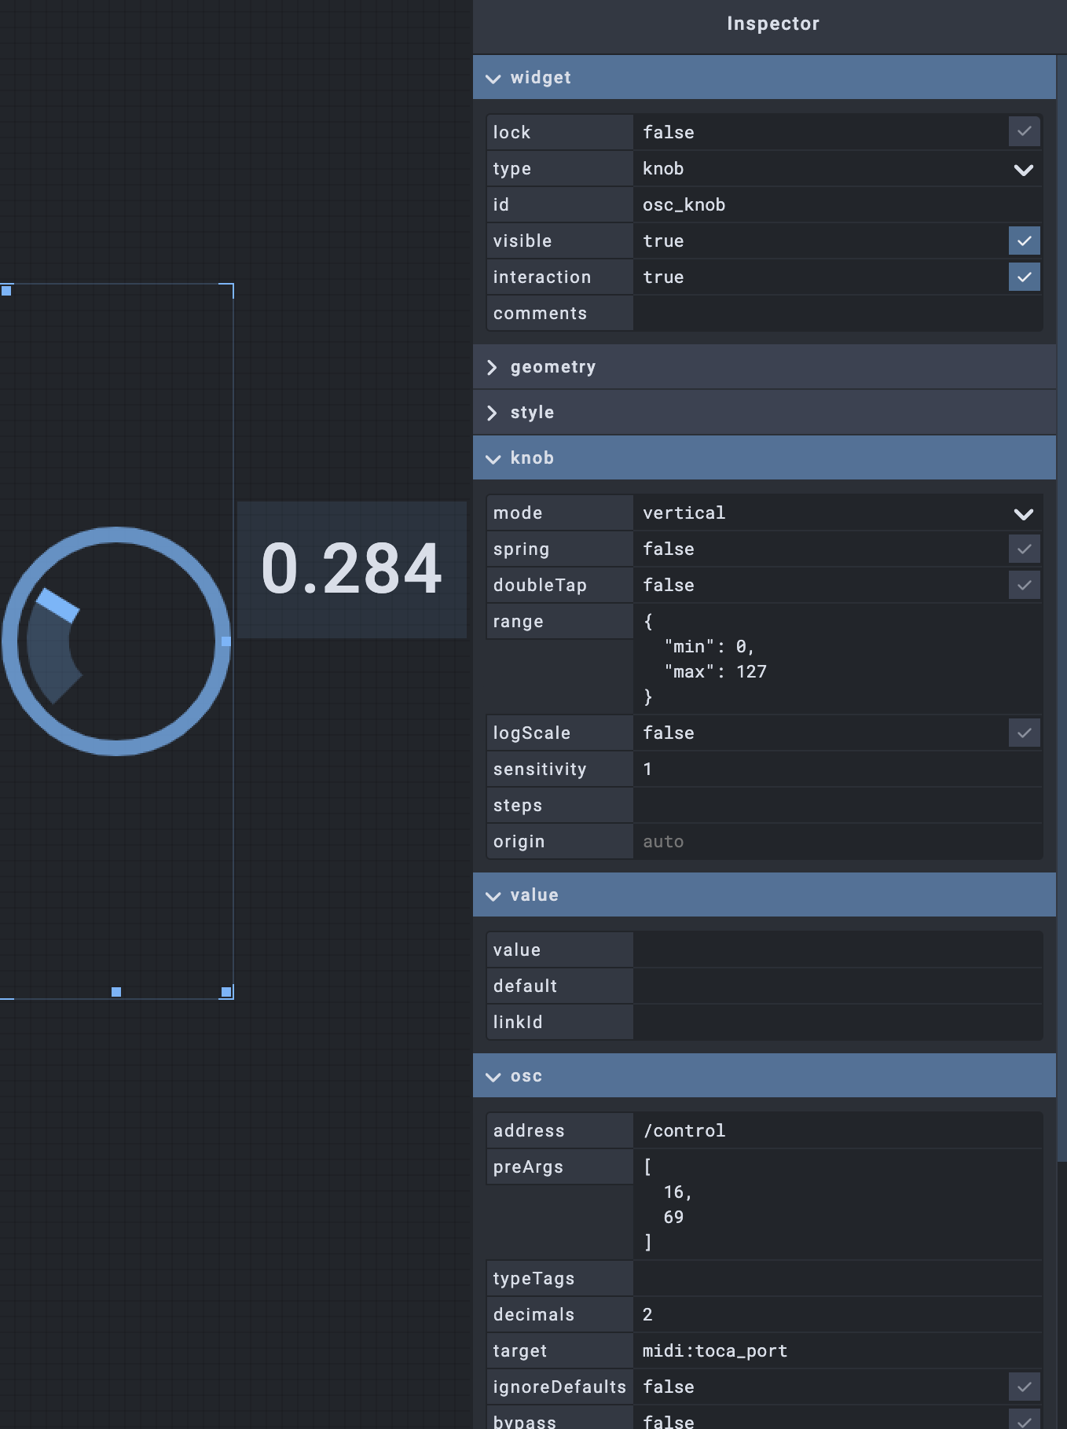The image size is (1067, 1429).
Task: Enable the spring checkbox
Action: pyautogui.click(x=1024, y=549)
